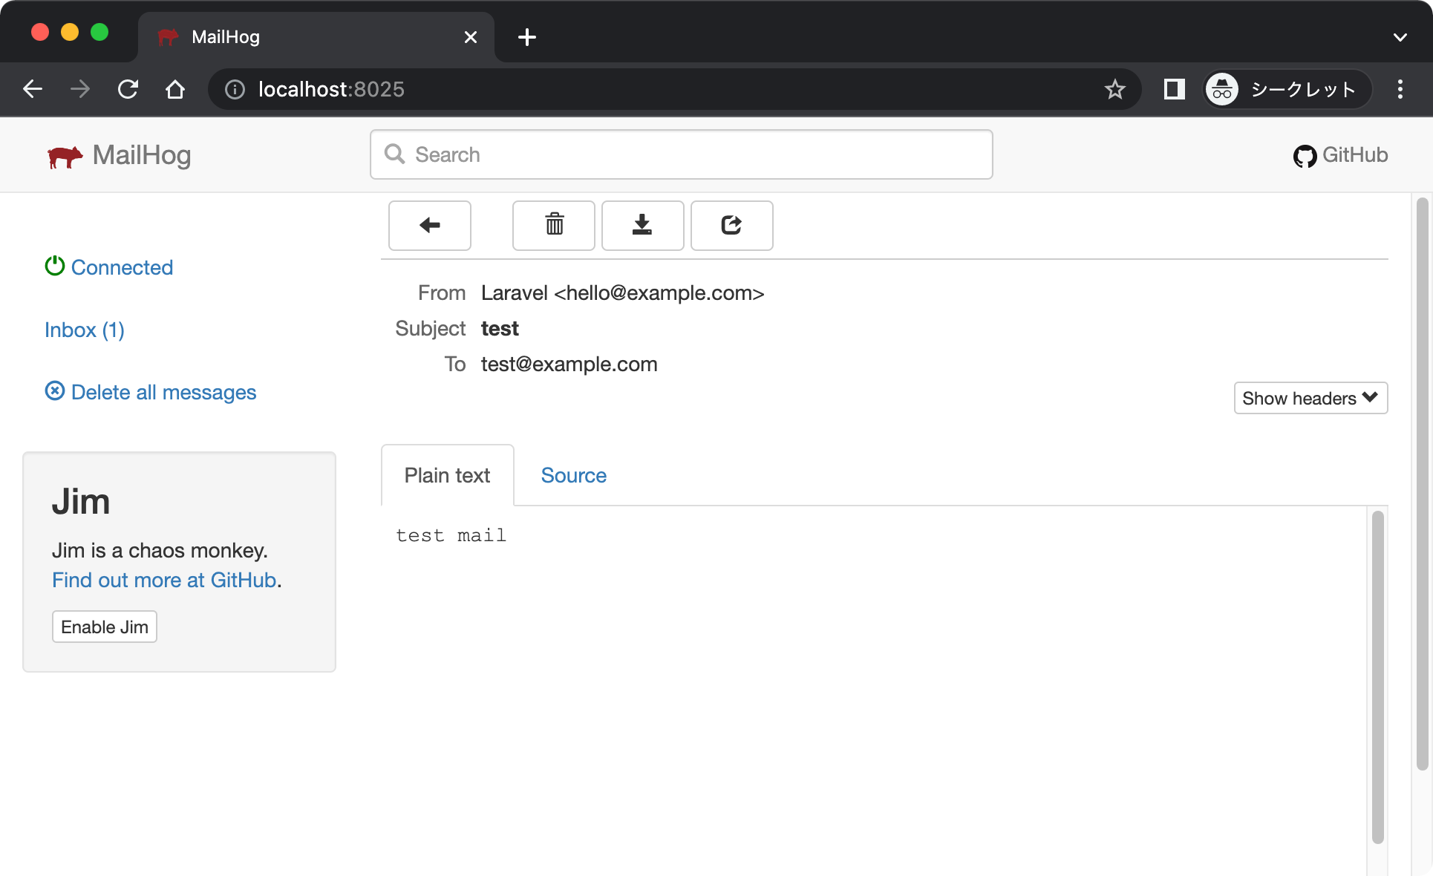The width and height of the screenshot is (1433, 876).
Task: Click the back arrow message button
Action: (429, 225)
